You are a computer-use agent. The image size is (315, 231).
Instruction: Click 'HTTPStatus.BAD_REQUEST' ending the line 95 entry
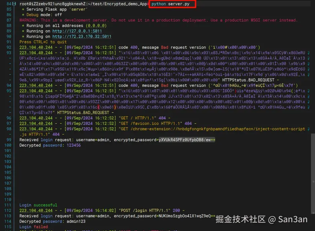83,112
